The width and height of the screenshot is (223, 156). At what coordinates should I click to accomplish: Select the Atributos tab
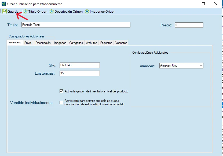click(x=92, y=43)
